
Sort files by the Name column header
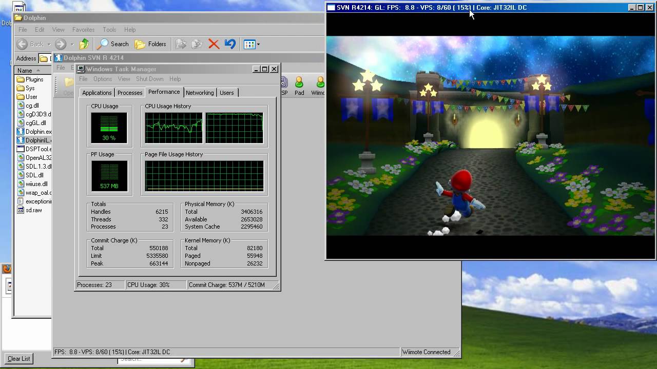33,71
